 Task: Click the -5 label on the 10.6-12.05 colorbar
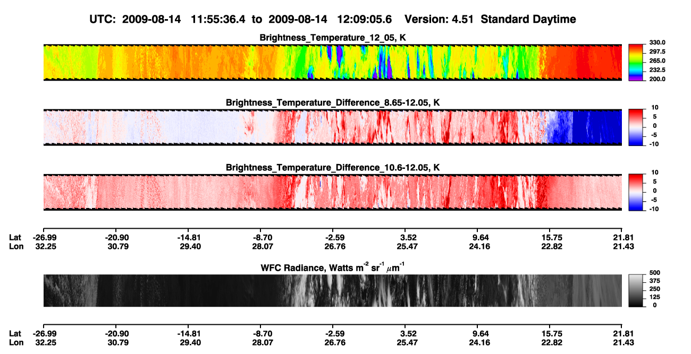pos(654,200)
